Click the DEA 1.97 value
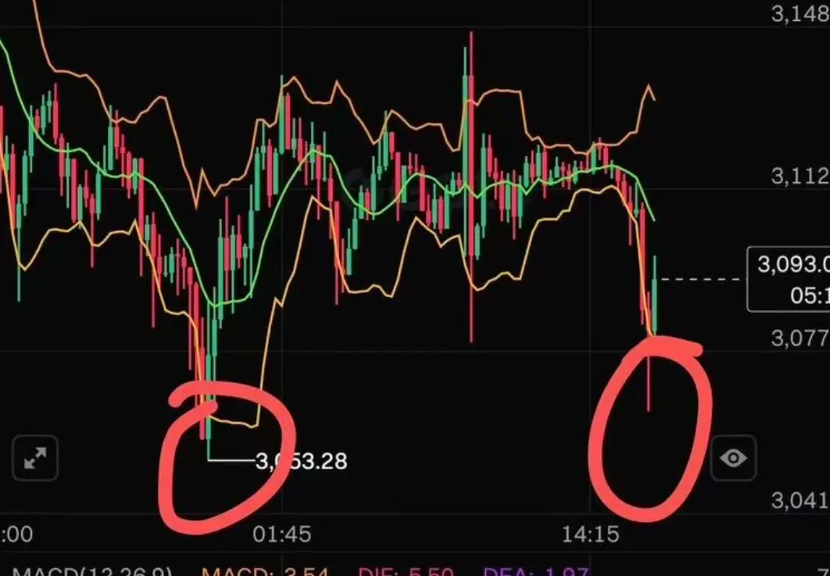This screenshot has height=576, width=830. 535,571
